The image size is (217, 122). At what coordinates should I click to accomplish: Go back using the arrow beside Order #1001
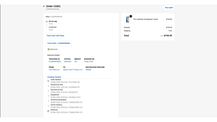point(44,6)
